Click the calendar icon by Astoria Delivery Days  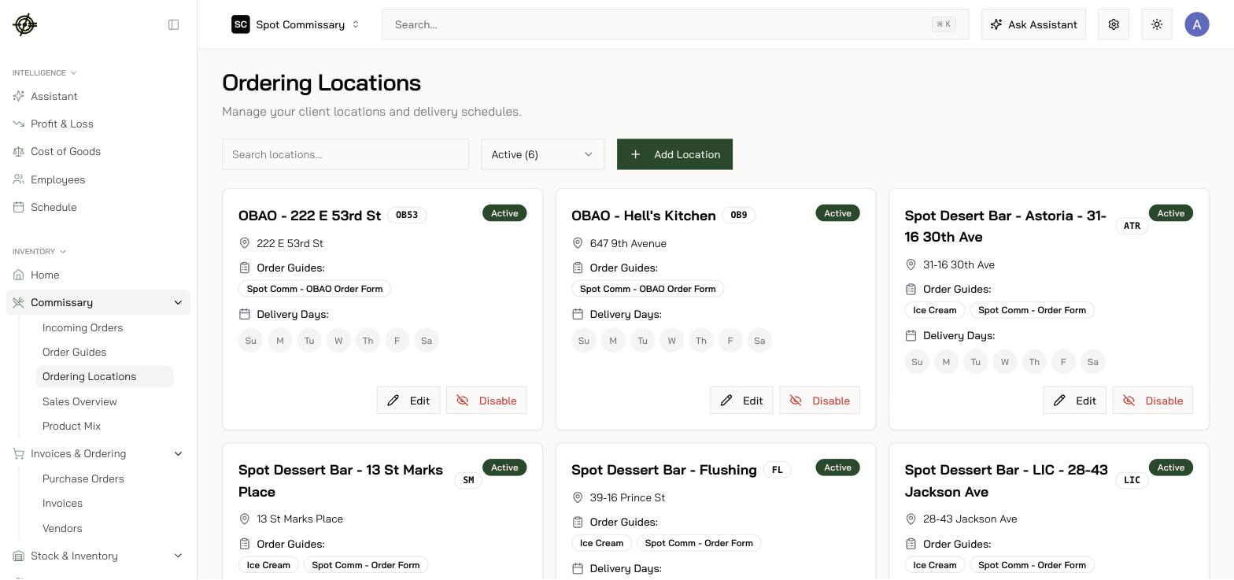(x=911, y=335)
